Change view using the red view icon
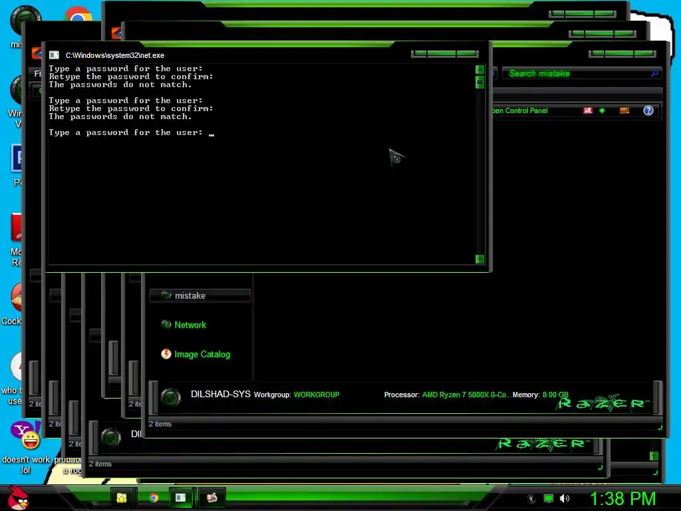Image resolution: width=681 pixels, height=511 pixels. click(588, 110)
